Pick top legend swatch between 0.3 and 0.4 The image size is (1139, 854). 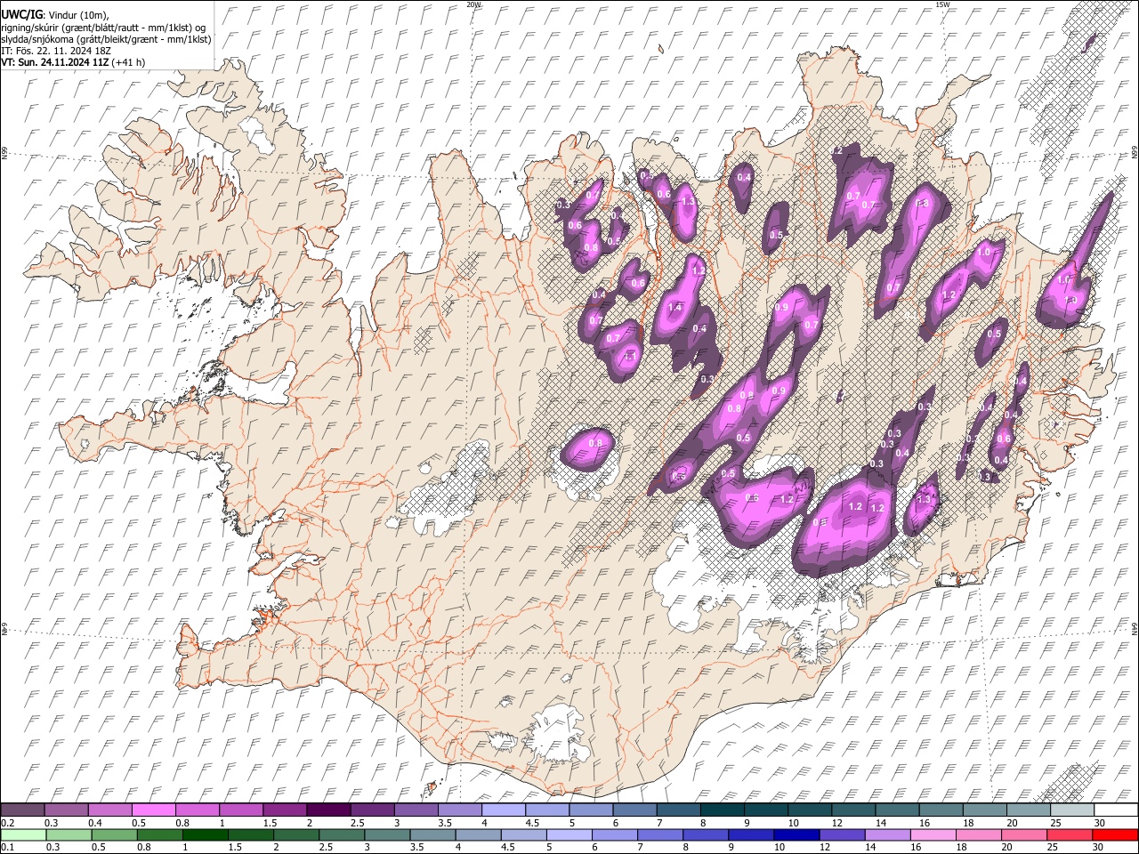point(66,810)
